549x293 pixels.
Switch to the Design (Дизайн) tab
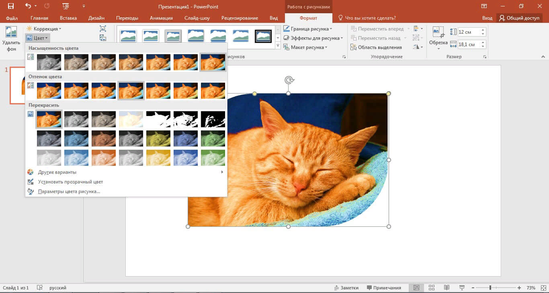click(97, 18)
